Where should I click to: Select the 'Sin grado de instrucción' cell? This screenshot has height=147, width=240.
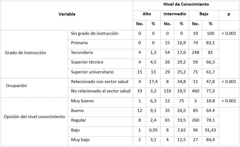[x=95, y=33]
